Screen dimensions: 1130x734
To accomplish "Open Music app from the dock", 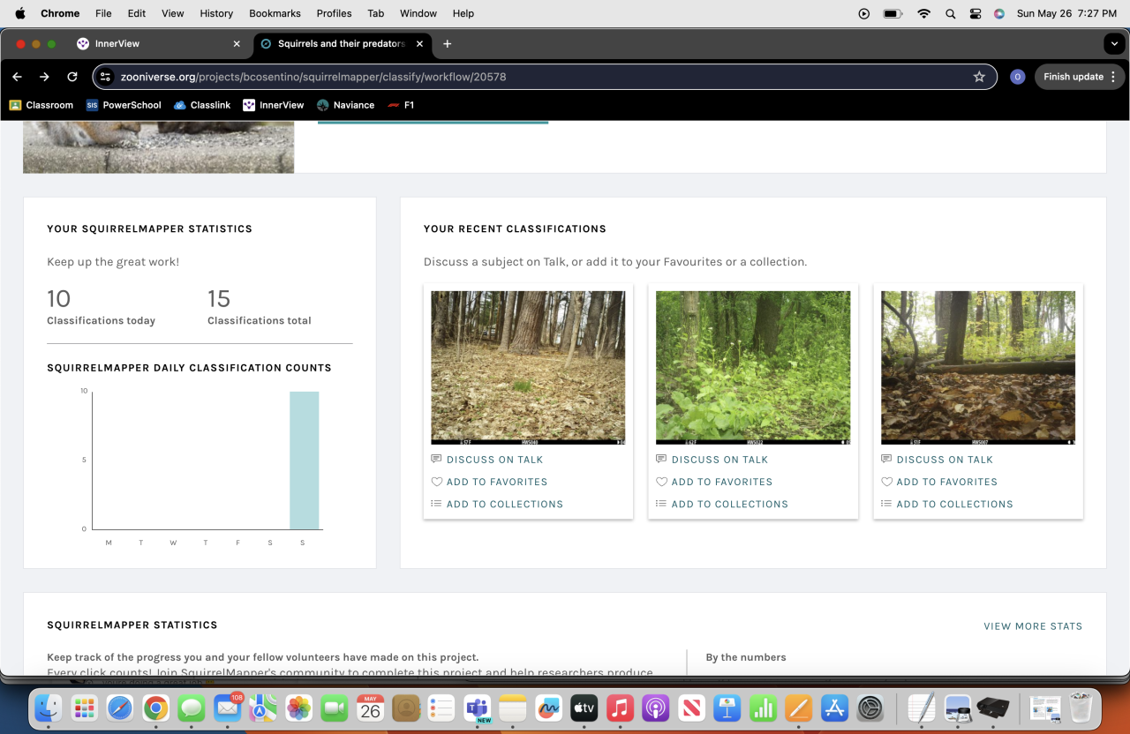I will click(x=620, y=708).
